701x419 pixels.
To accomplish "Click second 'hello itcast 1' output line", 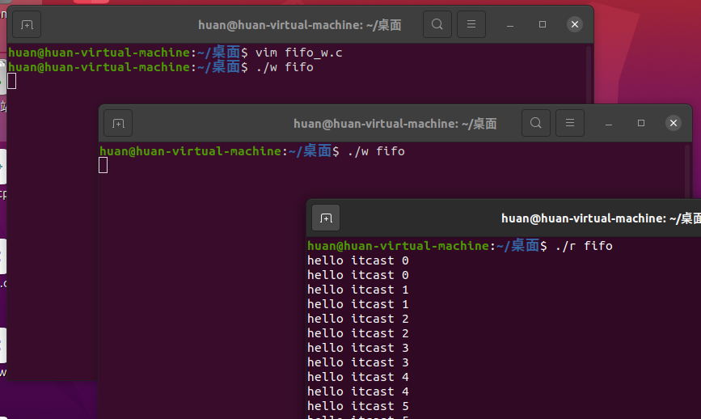I will [x=358, y=304].
